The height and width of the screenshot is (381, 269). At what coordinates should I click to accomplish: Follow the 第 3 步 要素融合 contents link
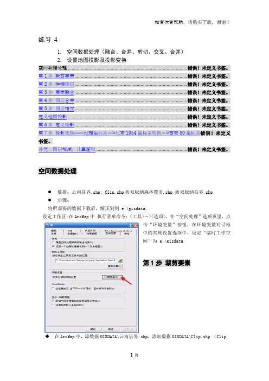56,92
